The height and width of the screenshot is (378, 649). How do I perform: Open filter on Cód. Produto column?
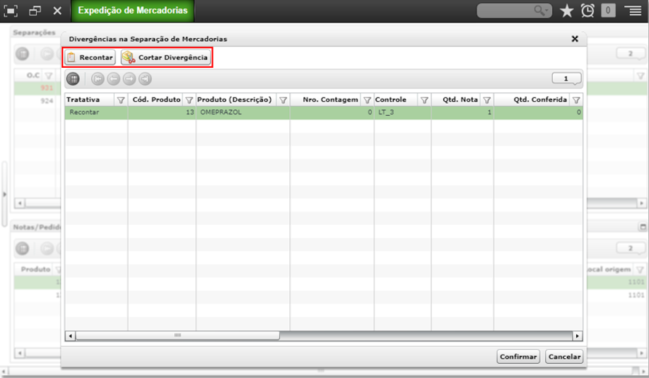(189, 100)
